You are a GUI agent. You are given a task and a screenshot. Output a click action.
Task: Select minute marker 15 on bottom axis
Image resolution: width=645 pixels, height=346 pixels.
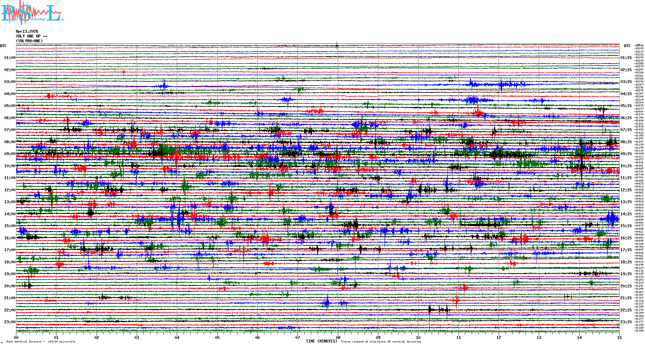coord(619,337)
